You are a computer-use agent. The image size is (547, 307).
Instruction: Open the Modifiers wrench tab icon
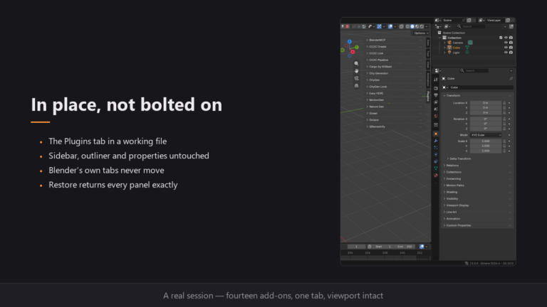coord(436,141)
